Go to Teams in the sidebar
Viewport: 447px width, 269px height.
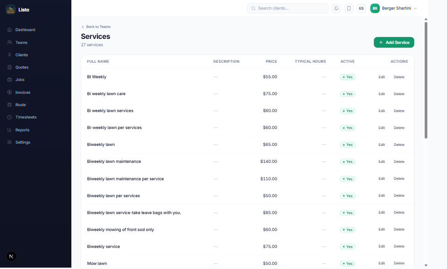pos(22,43)
